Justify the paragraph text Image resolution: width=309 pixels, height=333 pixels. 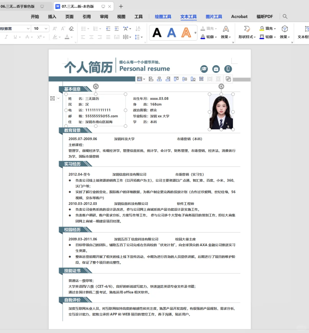108,37
